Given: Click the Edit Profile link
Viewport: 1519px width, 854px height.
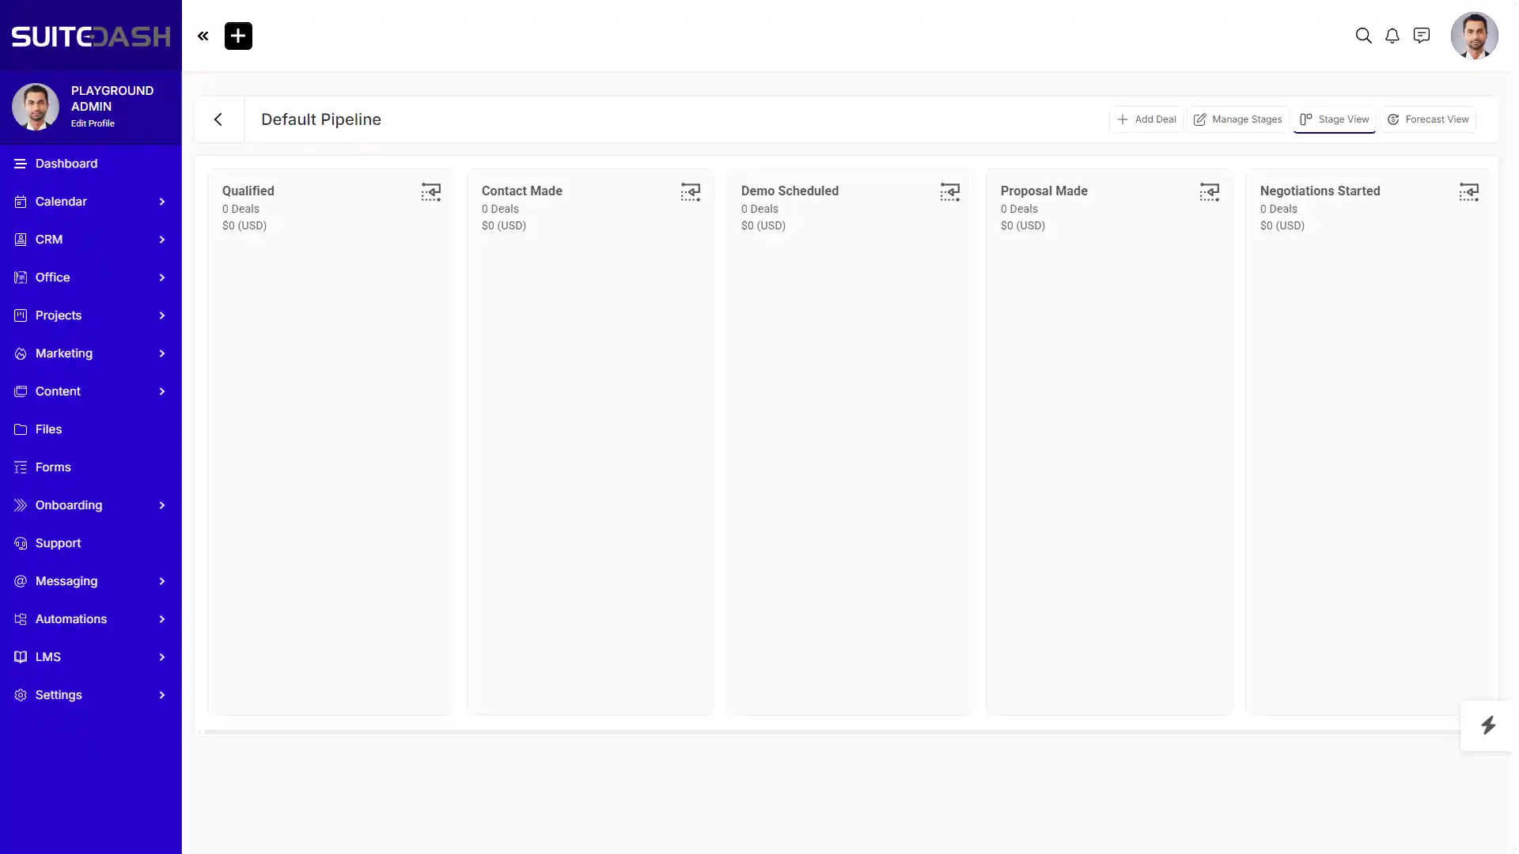Looking at the screenshot, I should (93, 123).
